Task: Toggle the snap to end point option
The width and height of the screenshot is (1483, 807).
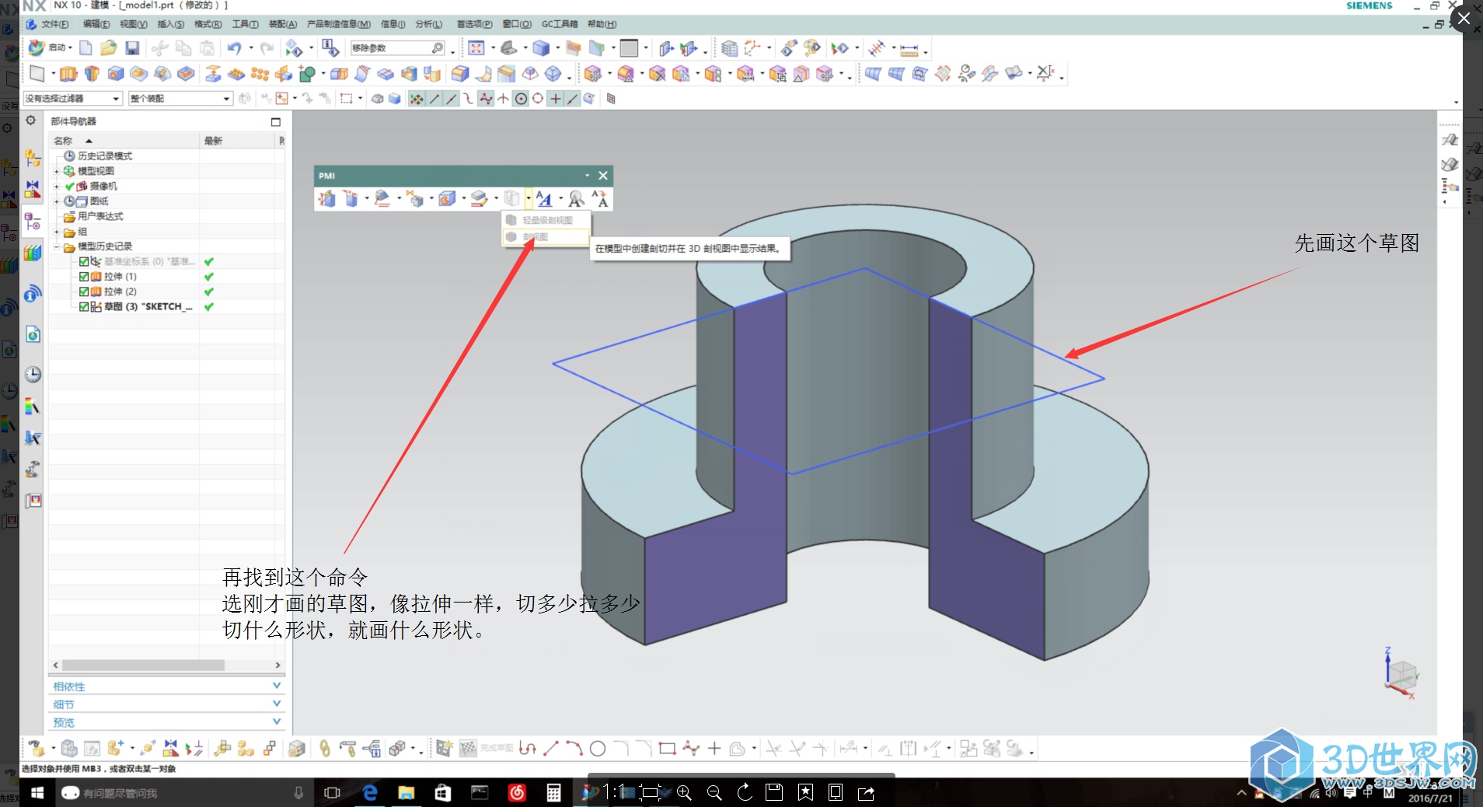Action: (434, 99)
